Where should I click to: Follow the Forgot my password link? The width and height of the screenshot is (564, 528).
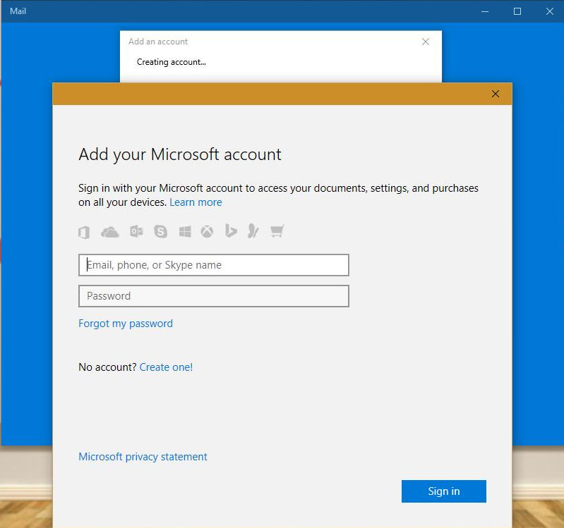pyautogui.click(x=126, y=324)
